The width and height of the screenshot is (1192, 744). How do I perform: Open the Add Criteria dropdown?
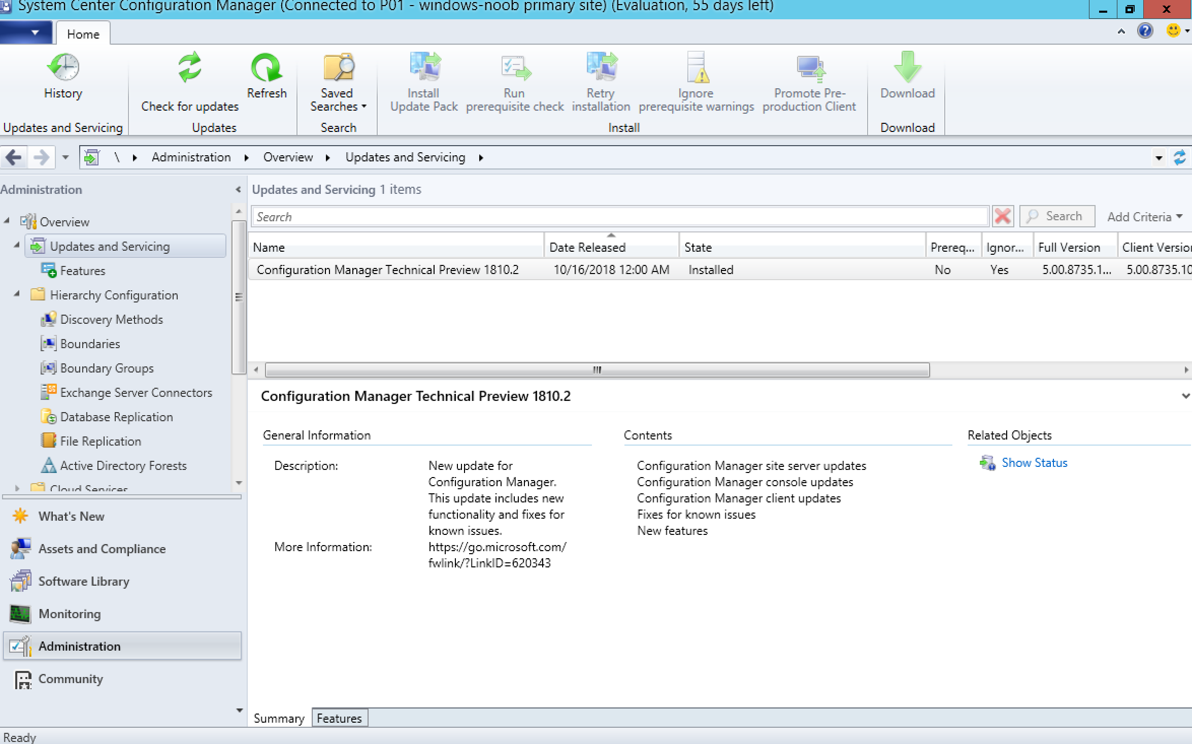tap(1145, 217)
